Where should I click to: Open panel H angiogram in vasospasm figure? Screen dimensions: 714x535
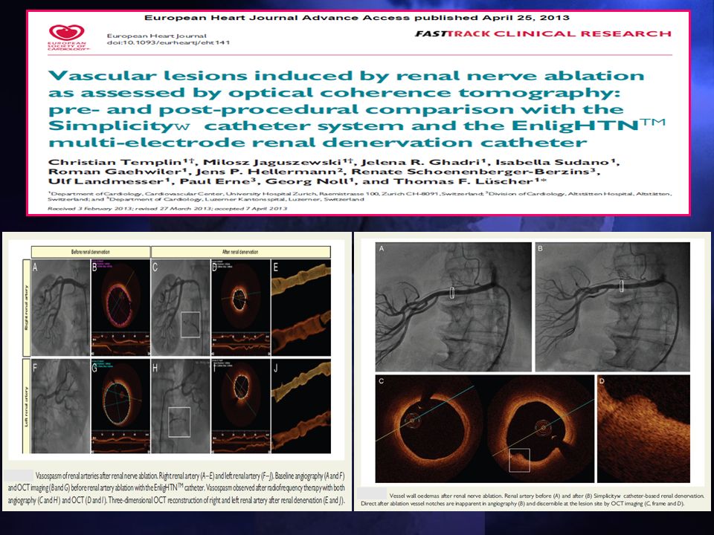(x=181, y=406)
